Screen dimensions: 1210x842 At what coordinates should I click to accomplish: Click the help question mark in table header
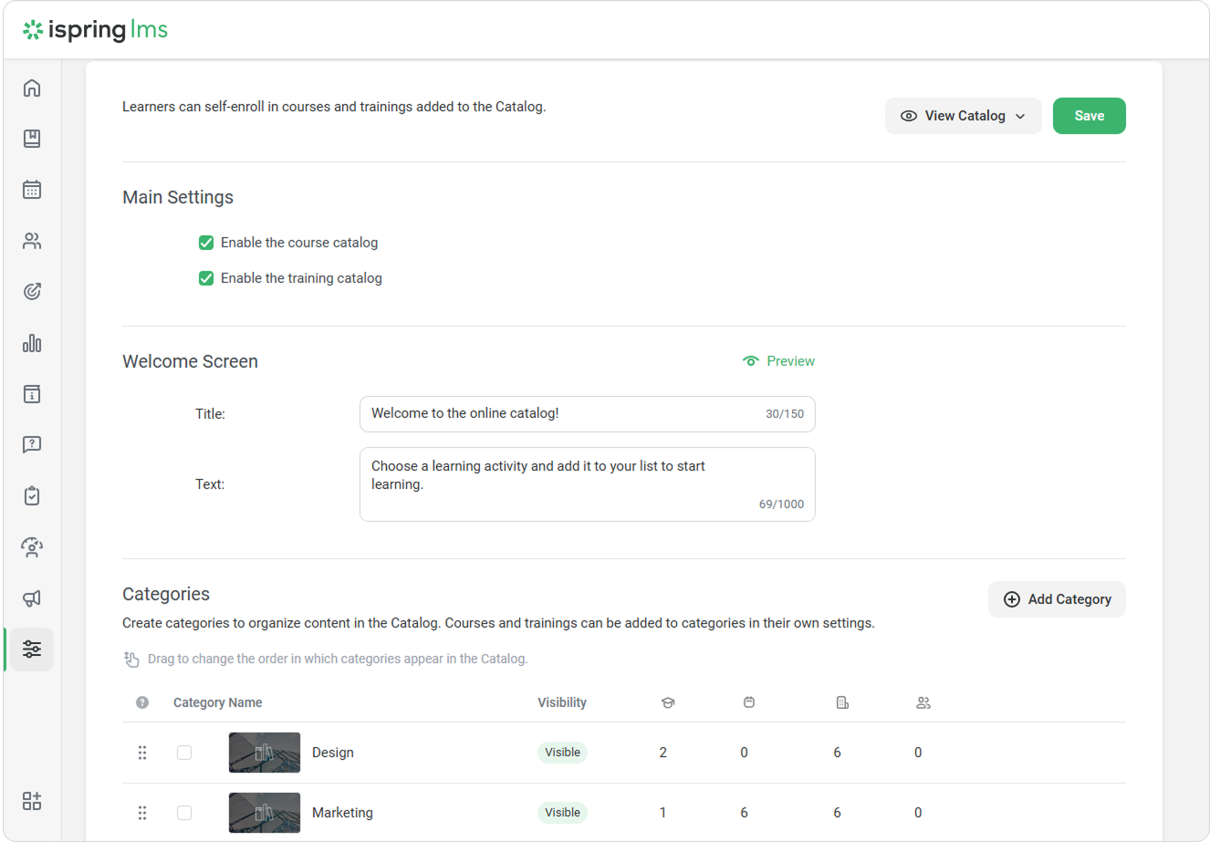coord(142,702)
